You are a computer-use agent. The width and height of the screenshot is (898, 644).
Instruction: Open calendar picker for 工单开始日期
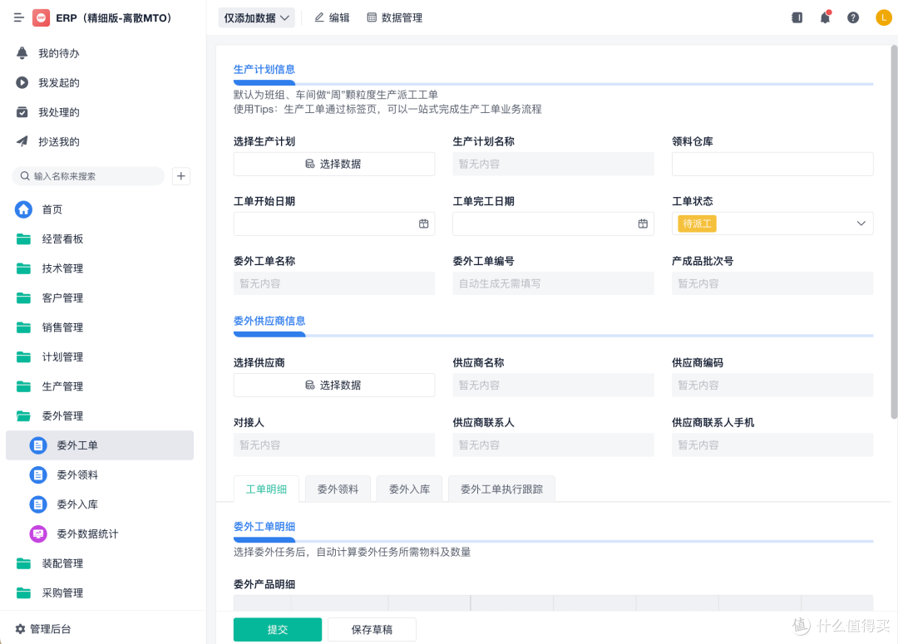[x=424, y=224]
